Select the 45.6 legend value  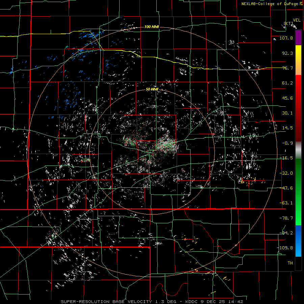point(287,98)
